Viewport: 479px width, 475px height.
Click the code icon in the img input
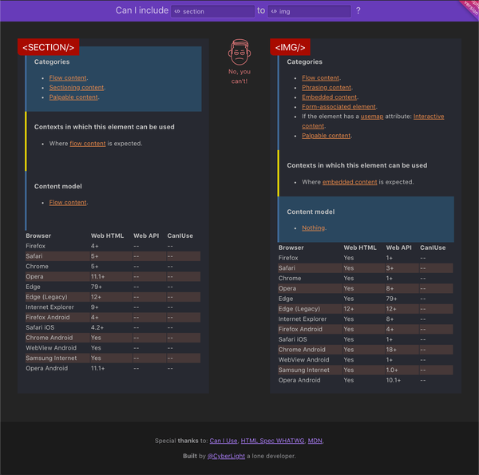click(274, 12)
